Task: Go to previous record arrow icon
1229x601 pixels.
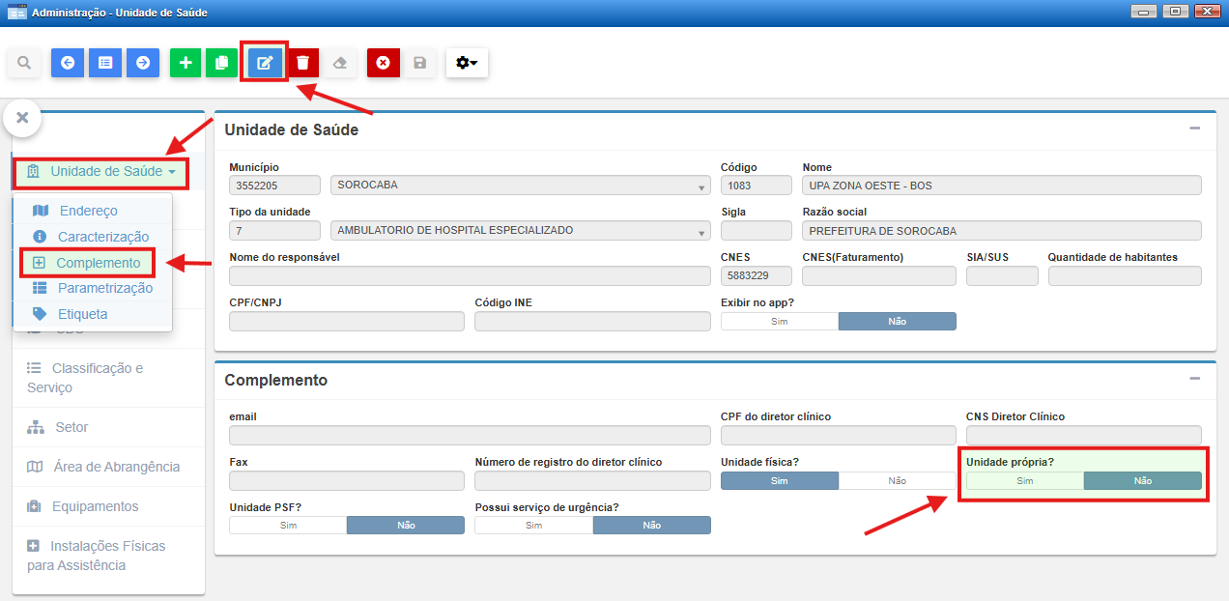Action: coord(67,63)
